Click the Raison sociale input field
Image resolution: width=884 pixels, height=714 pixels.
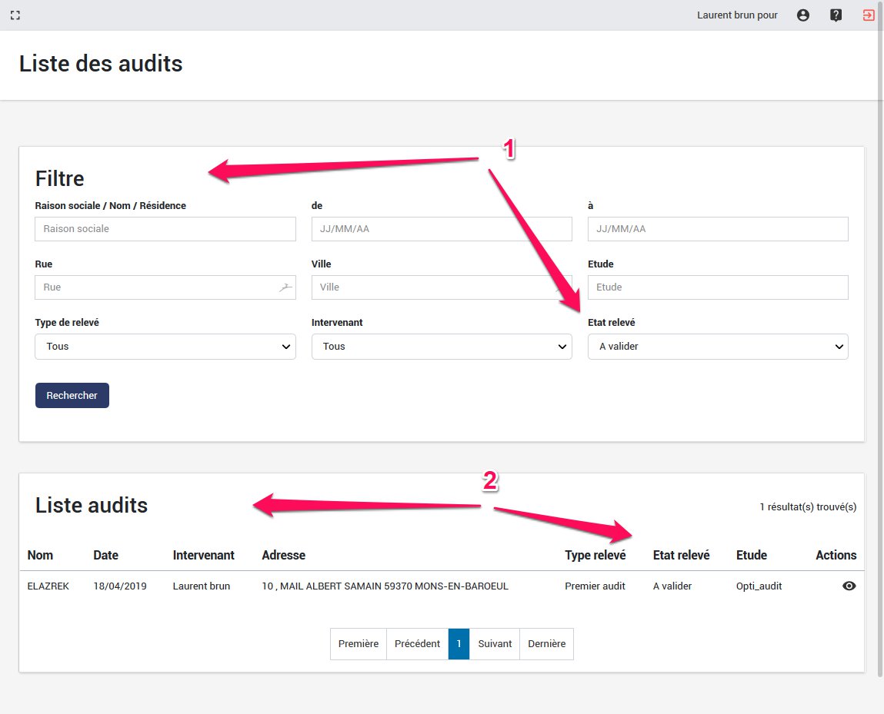coord(165,228)
